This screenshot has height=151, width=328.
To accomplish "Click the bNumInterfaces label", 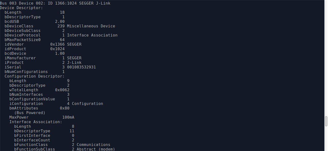I will (26, 95).
